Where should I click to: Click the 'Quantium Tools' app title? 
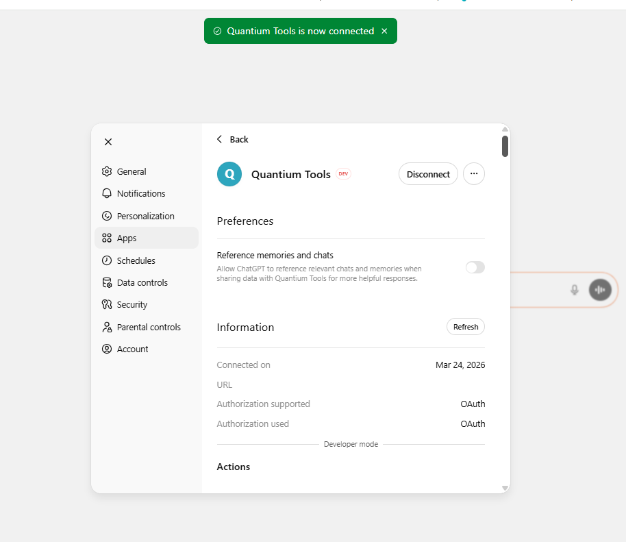click(x=291, y=175)
